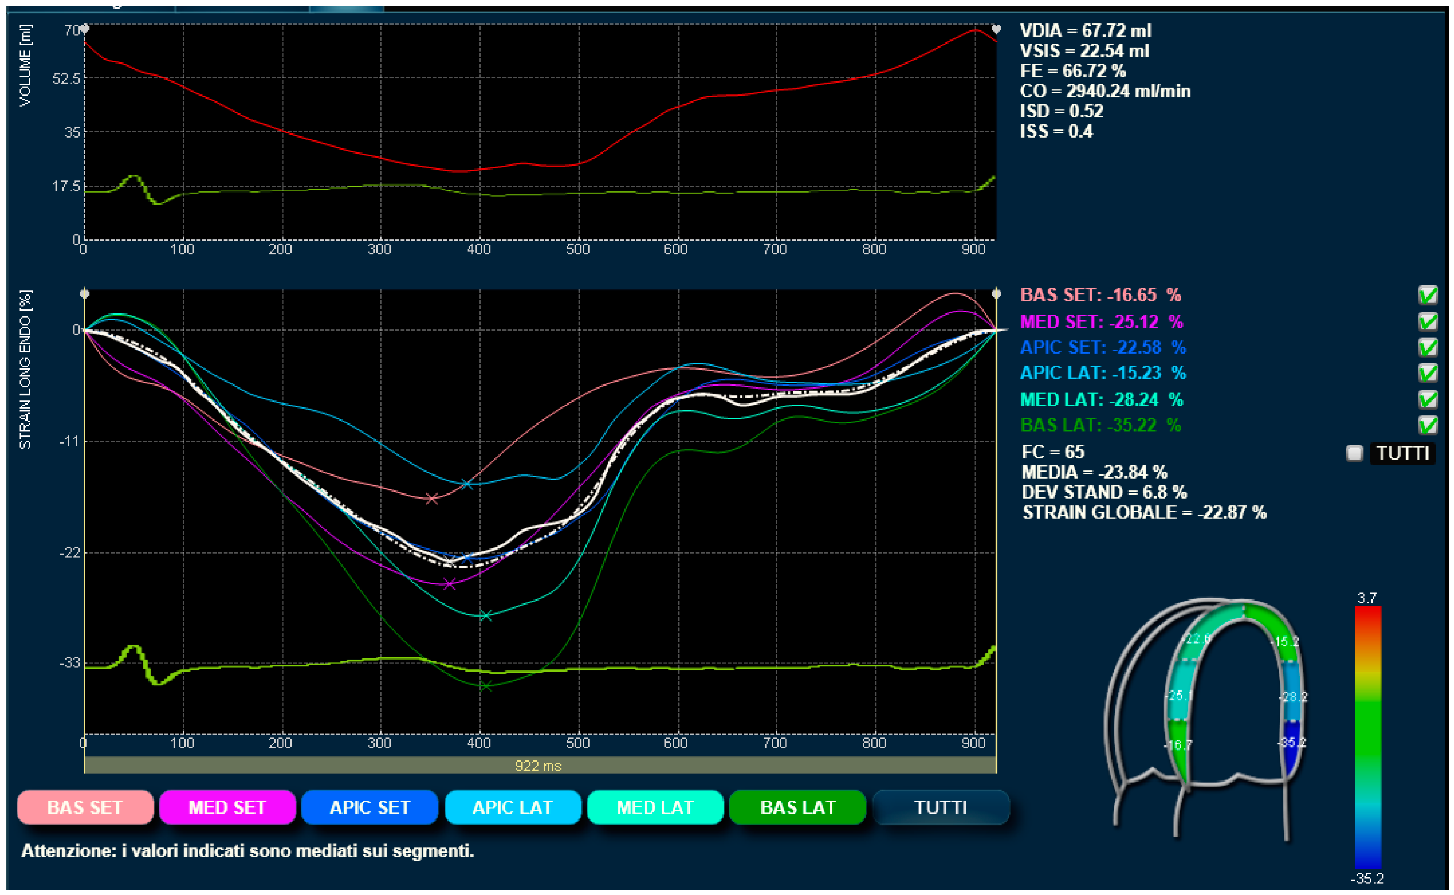
Task: Select the right marker on volume graph
Action: tap(996, 29)
